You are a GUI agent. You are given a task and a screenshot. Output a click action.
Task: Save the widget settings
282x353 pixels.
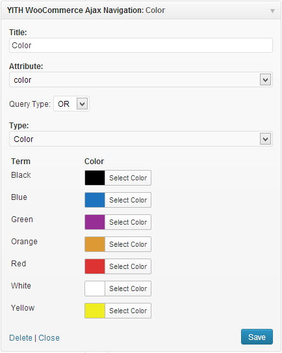click(x=257, y=337)
